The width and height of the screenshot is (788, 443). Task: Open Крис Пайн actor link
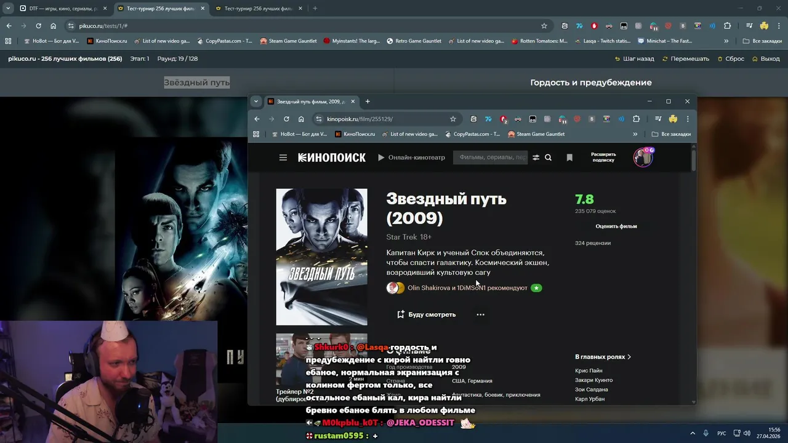click(x=589, y=370)
